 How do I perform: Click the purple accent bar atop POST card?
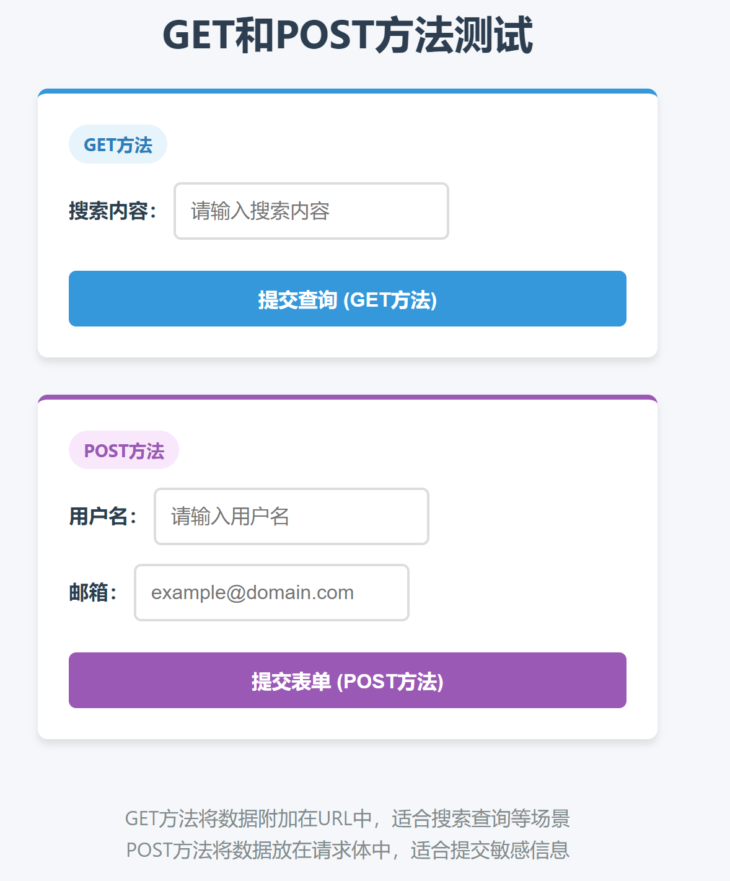coord(348,397)
